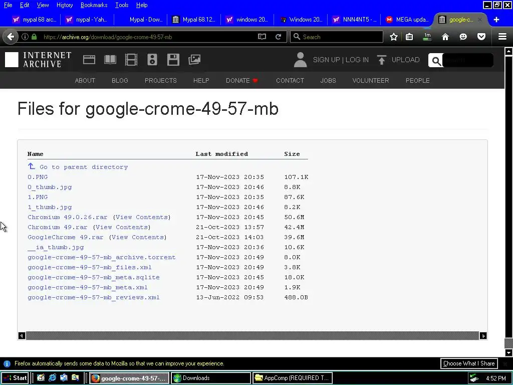
Task: Click the Internet Archive logo
Action: 38,60
